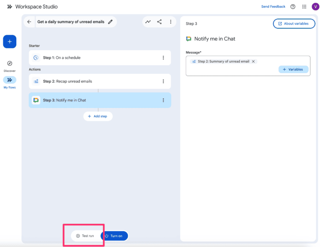Open the Google apps grid
Viewport: 322px width, 247px height.
click(304, 6)
